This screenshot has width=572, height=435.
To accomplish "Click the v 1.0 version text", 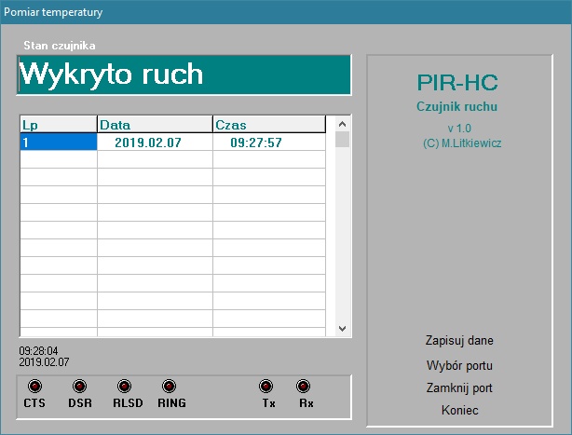I will pyautogui.click(x=459, y=128).
